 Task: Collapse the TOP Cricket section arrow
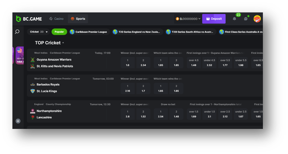[63, 43]
